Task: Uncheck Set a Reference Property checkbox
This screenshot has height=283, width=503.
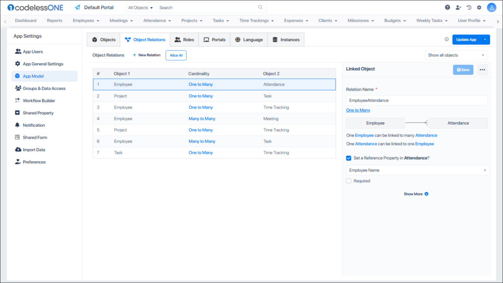Action: tap(349, 158)
